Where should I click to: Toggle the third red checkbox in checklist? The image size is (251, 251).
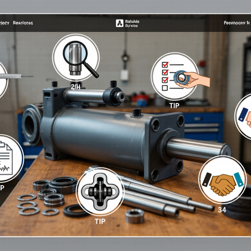(x=165, y=80)
